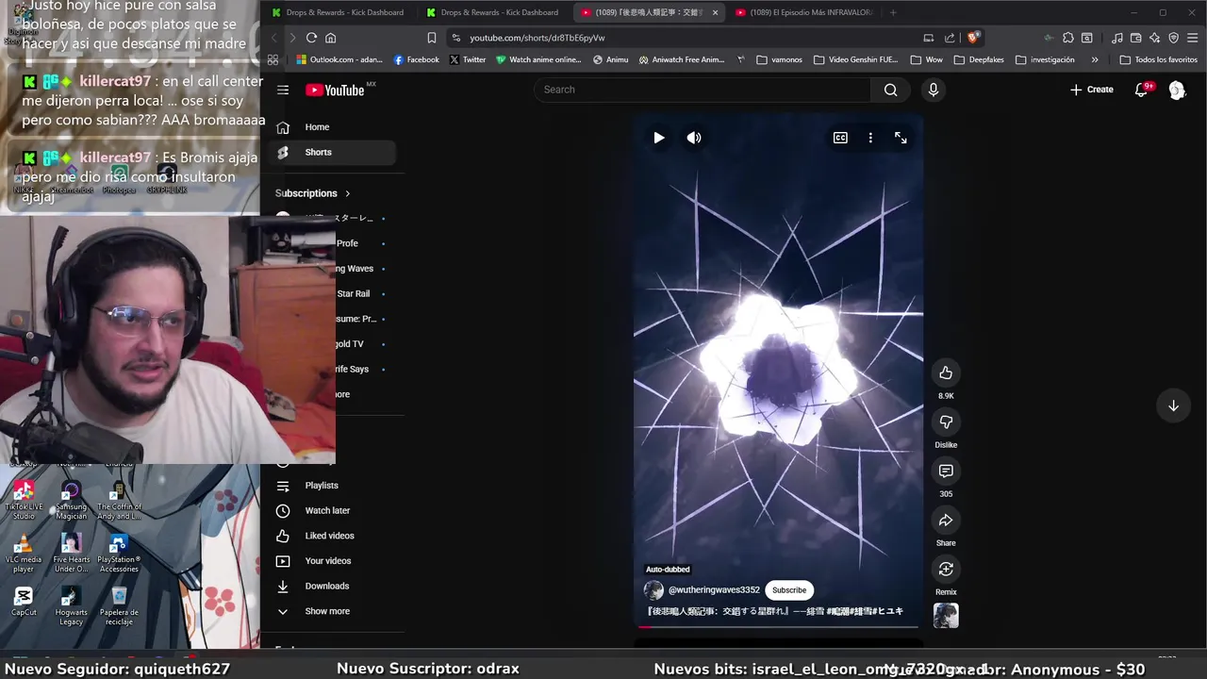Open the vamonos bookmarks folder
The image size is (1207, 679).
click(x=779, y=59)
